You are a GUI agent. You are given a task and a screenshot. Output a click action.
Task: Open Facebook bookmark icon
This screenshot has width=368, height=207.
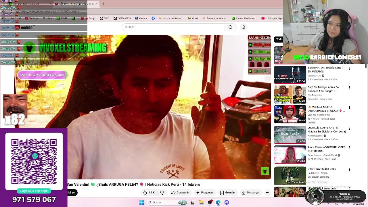153,18
